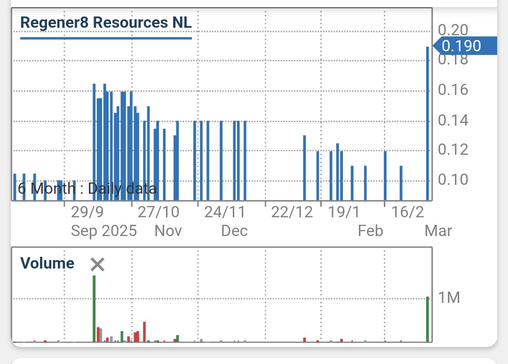The image size is (508, 364).
Task: Click the Feb month label
Action: pos(370,231)
